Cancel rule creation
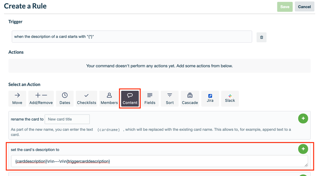 click(304, 7)
